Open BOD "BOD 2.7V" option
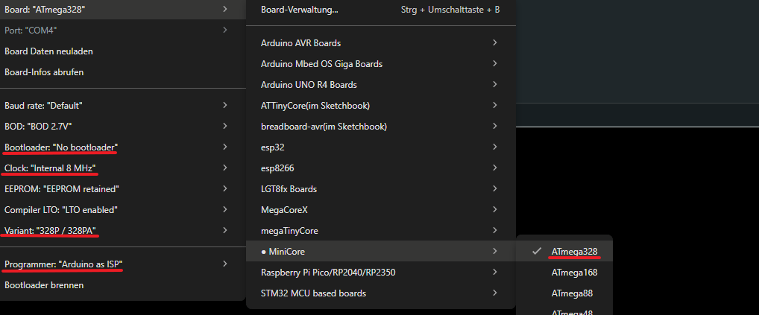This screenshot has height=315, width=759. click(x=38, y=127)
